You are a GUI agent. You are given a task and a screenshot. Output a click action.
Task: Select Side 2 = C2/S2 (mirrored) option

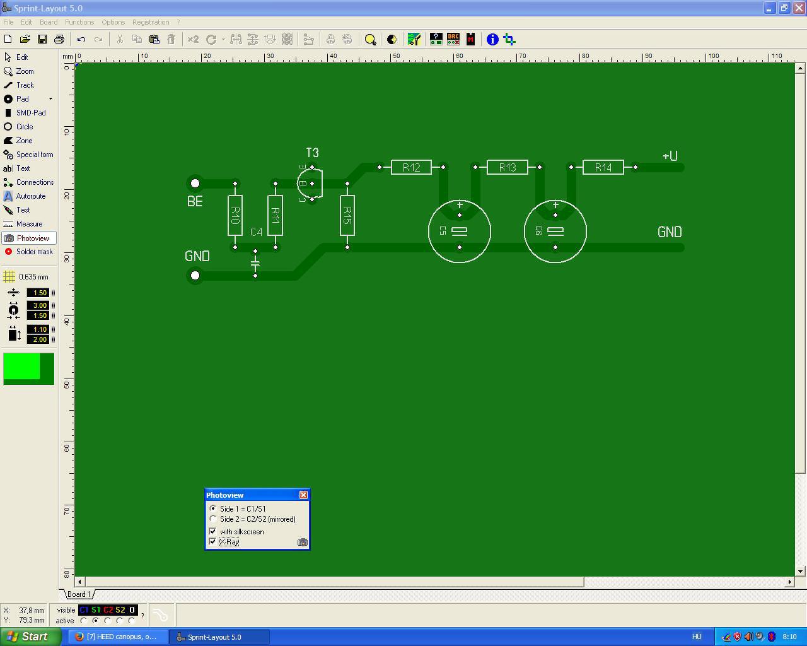click(x=213, y=519)
